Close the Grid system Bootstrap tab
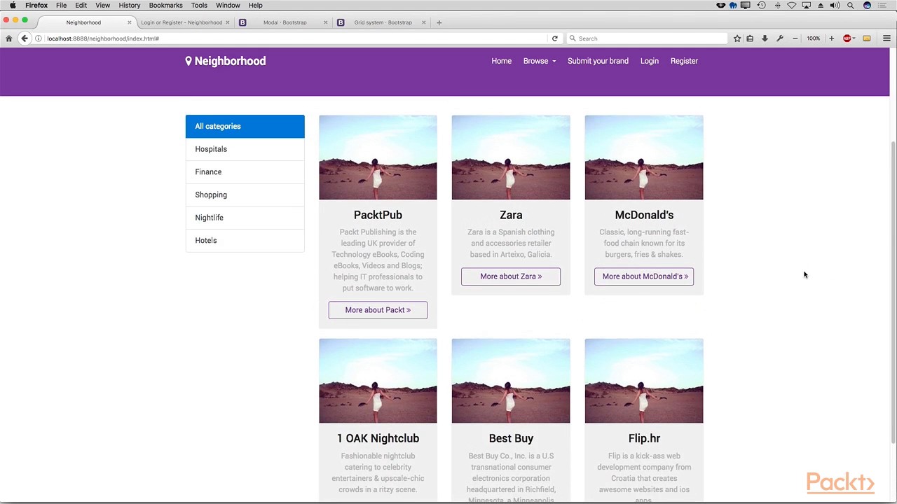This screenshot has width=897, height=504. [x=423, y=22]
